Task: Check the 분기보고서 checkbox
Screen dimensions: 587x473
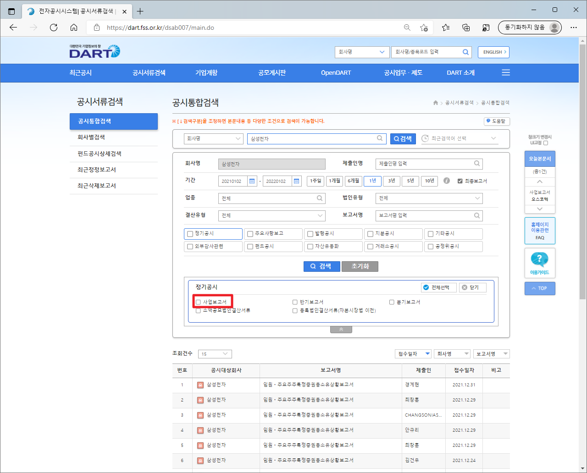Action: (x=392, y=302)
